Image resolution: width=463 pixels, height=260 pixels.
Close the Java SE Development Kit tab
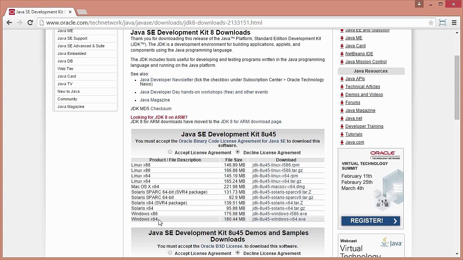[70, 12]
